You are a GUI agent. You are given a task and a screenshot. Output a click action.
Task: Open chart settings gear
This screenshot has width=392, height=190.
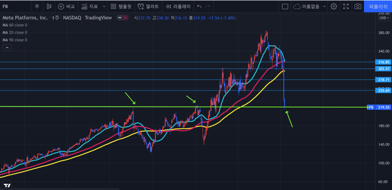(x=334, y=6)
